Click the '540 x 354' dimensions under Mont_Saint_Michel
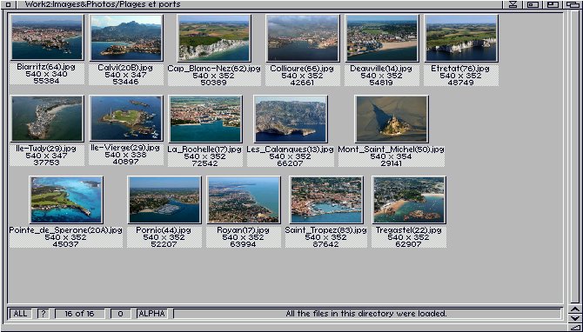Viewport: 583px width, 332px height. click(392, 156)
